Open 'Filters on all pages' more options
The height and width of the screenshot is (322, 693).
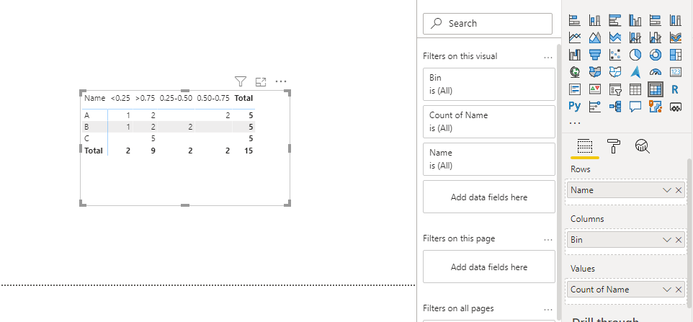(x=548, y=309)
